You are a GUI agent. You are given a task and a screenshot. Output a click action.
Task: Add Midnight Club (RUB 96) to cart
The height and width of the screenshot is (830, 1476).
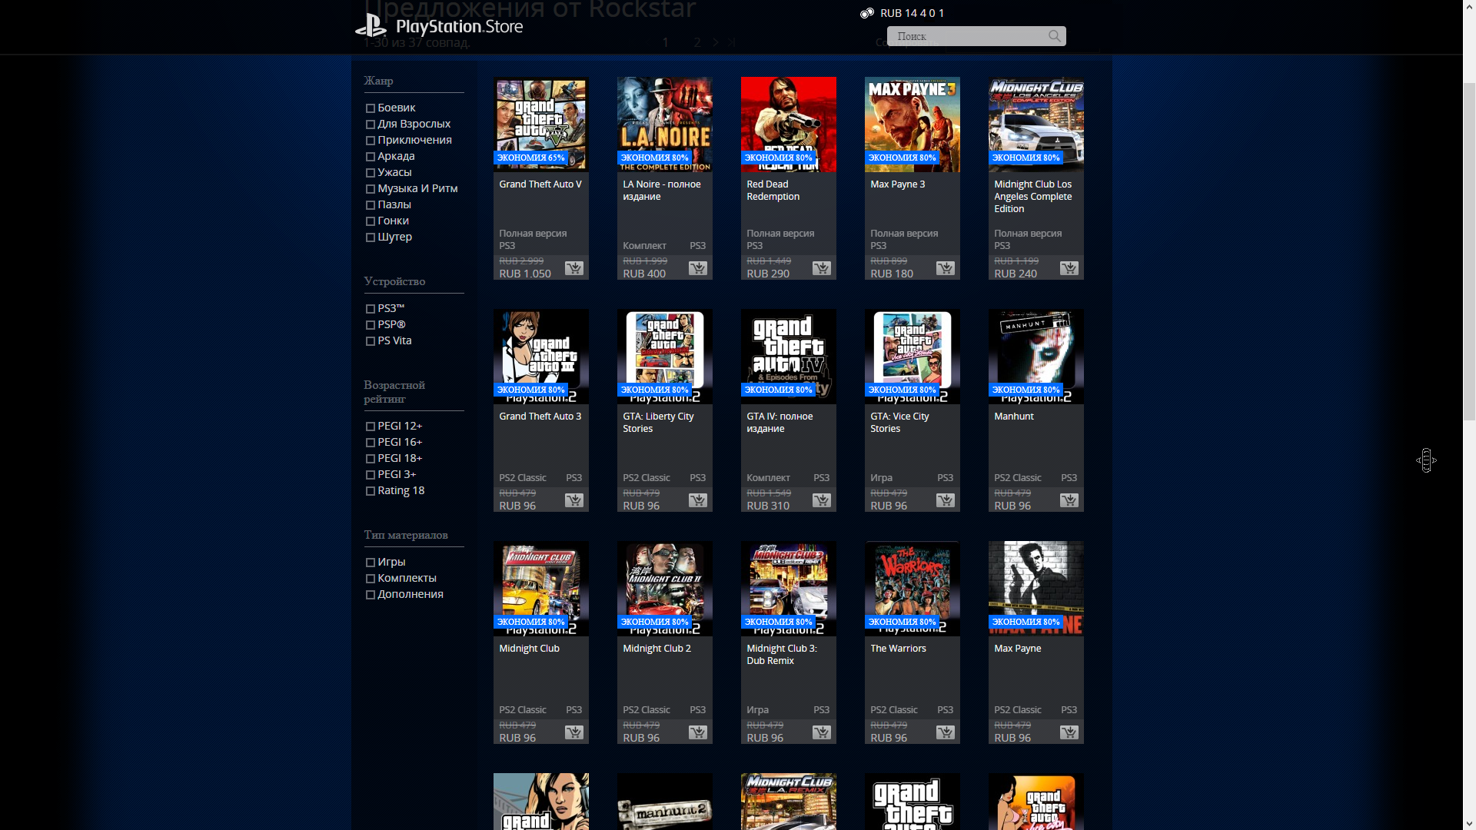(x=573, y=732)
